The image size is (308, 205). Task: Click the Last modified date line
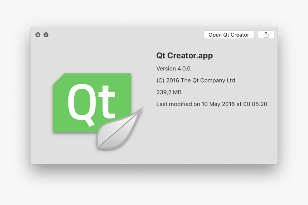(x=212, y=104)
